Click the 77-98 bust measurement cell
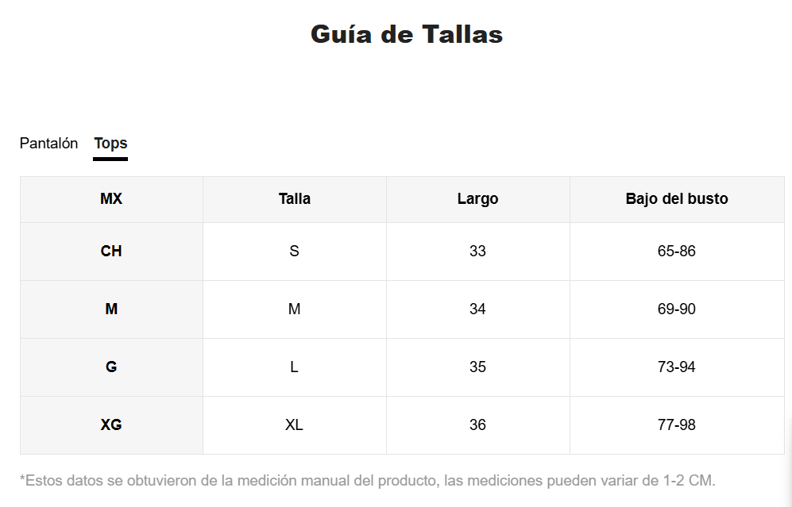This screenshot has height=507, width=792. click(677, 424)
